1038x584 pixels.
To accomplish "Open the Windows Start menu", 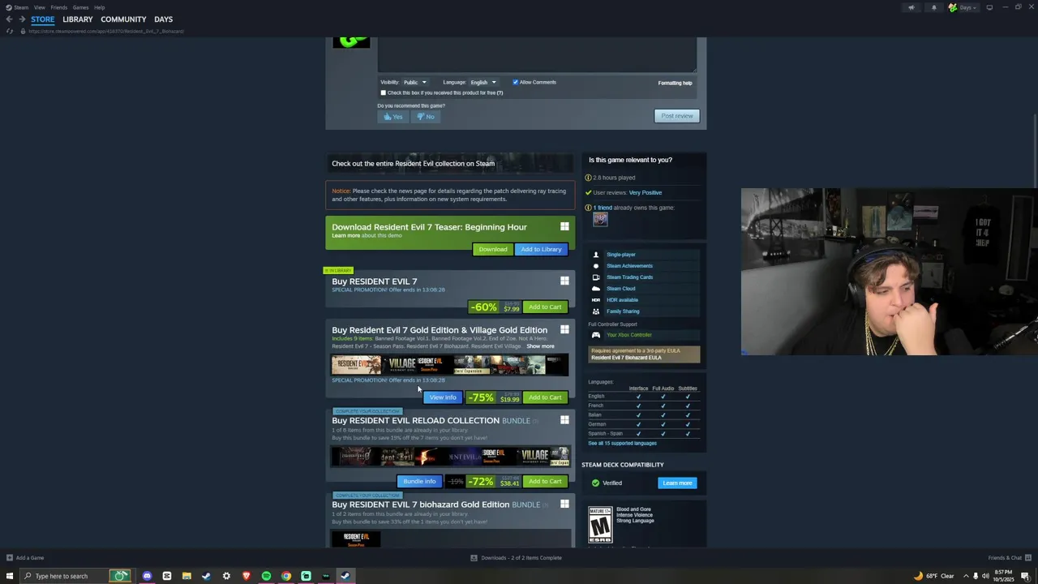I will (x=10, y=576).
